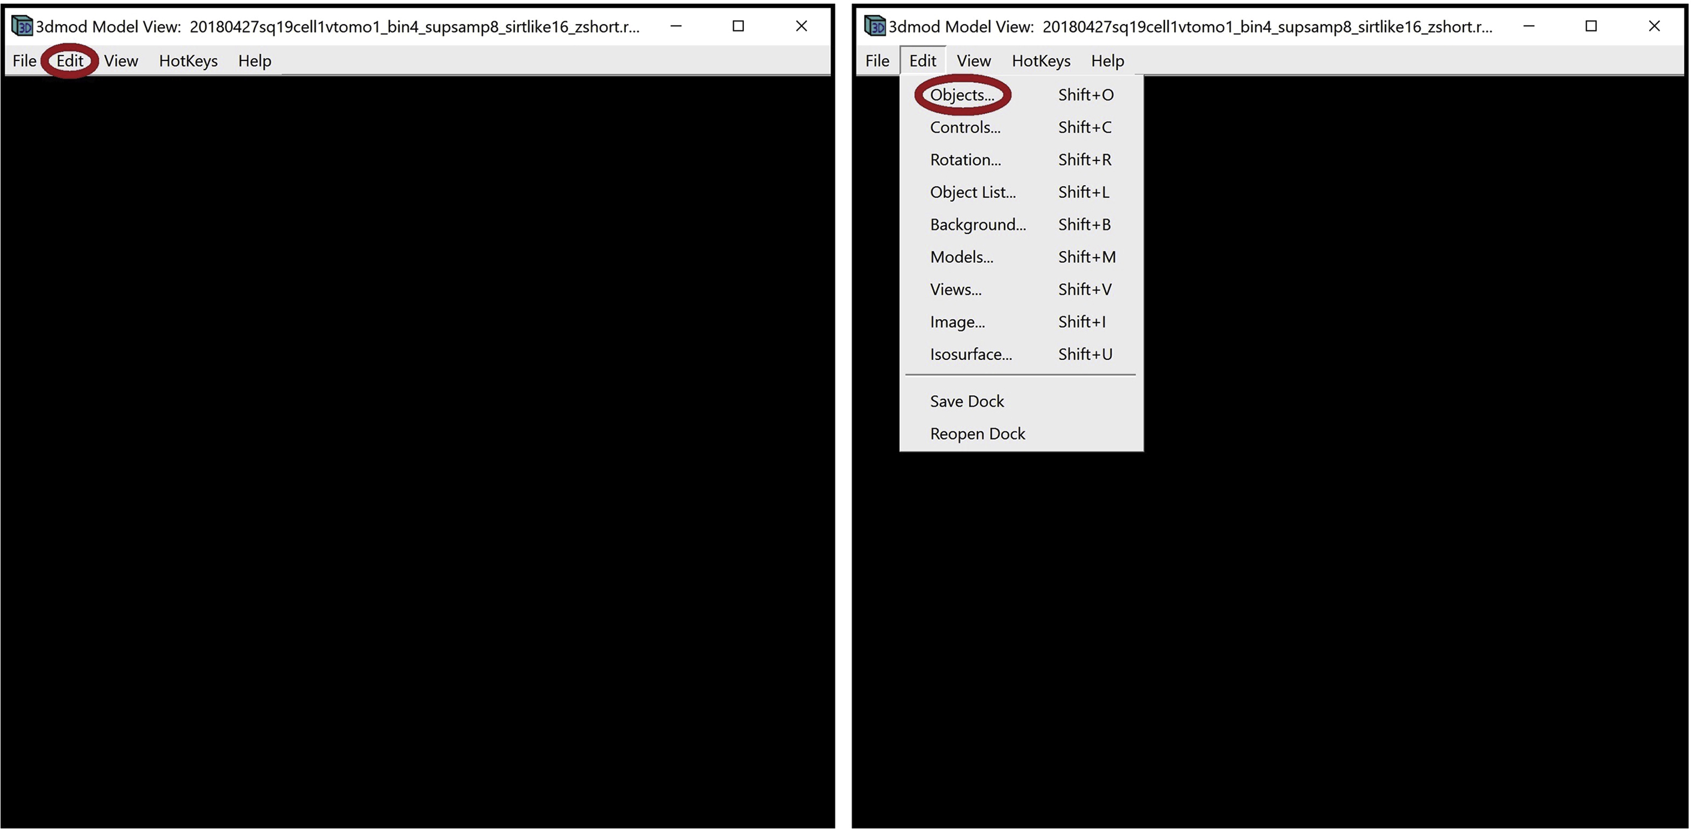Select Views... menu entry
The height and width of the screenshot is (830, 1691).
point(955,289)
